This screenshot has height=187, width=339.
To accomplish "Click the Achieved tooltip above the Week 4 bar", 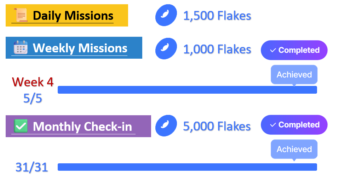I will click(x=294, y=75).
